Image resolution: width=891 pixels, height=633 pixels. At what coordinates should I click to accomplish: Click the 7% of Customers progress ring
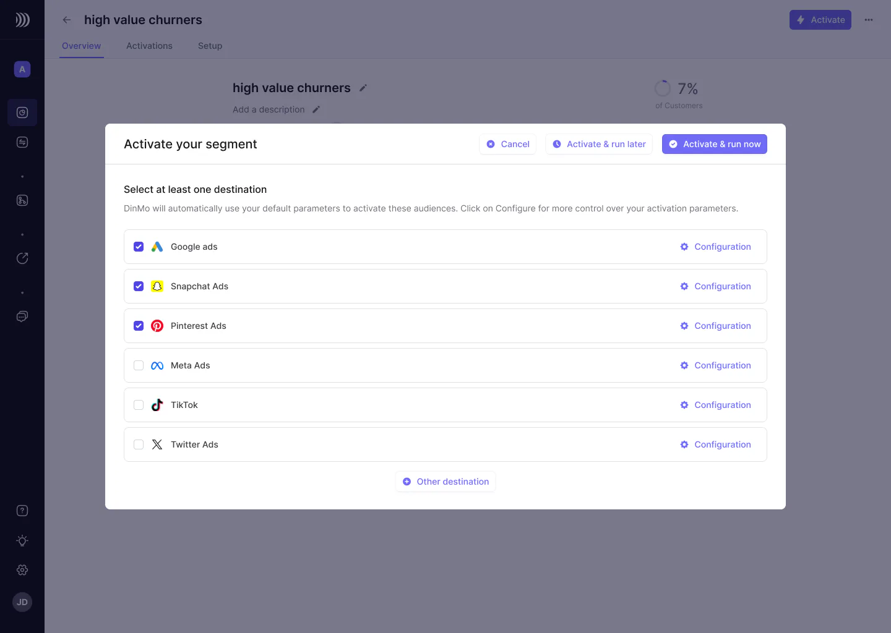pyautogui.click(x=662, y=88)
